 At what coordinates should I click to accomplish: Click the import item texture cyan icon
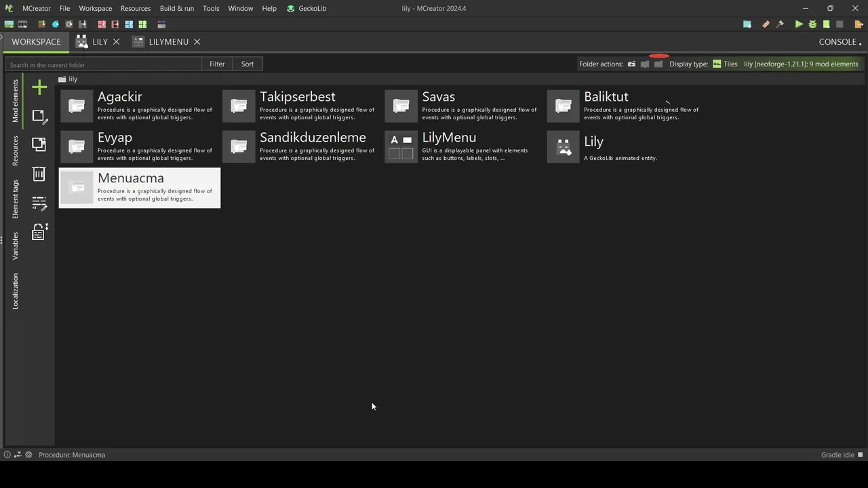click(x=56, y=24)
